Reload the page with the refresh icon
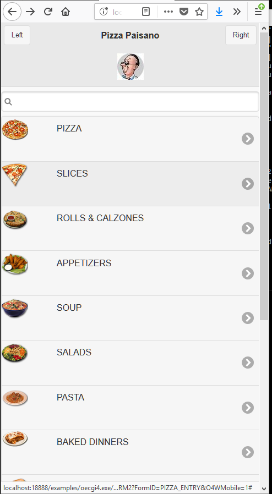 (48, 12)
